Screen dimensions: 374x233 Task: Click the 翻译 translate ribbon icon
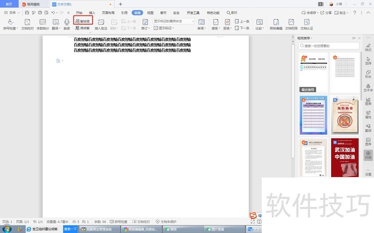coord(56,22)
